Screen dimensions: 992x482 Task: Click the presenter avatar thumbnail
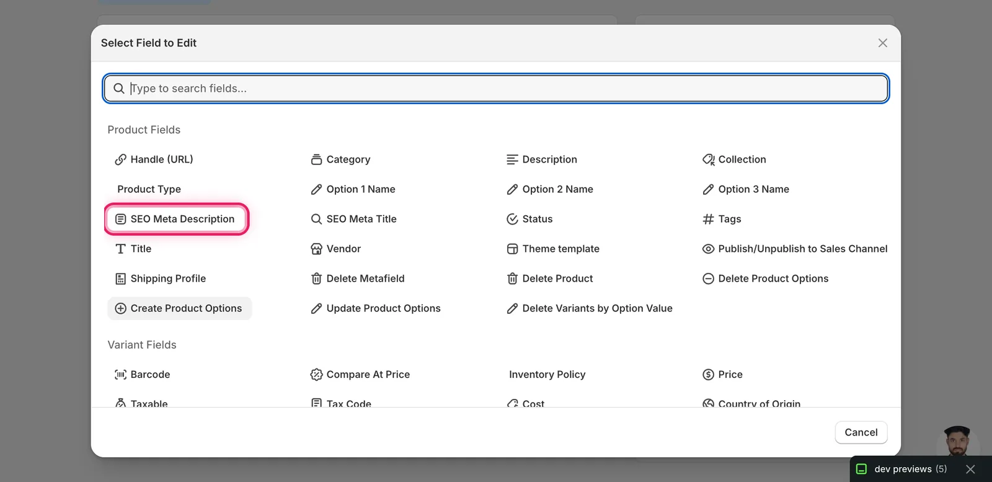(957, 441)
